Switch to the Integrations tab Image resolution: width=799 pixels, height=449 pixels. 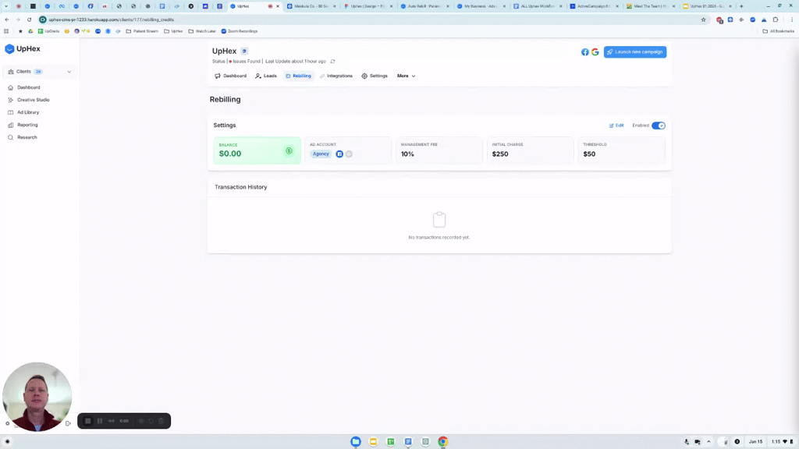click(x=340, y=76)
